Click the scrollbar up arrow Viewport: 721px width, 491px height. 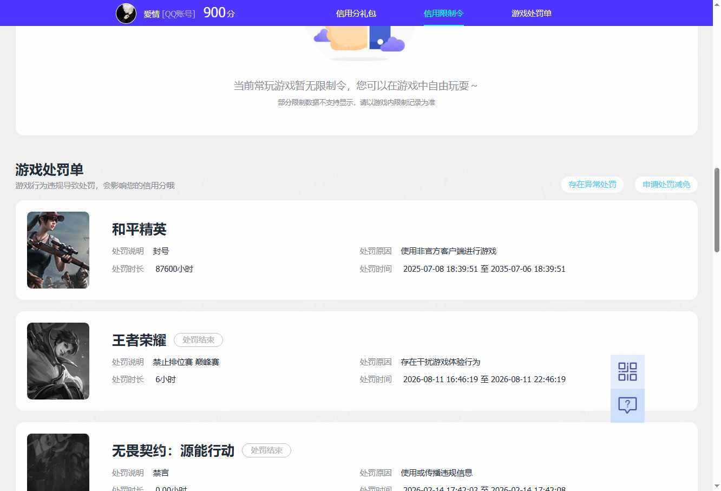[x=717, y=4]
